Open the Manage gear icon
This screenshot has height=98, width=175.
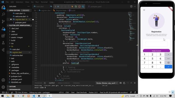click(x=3, y=87)
